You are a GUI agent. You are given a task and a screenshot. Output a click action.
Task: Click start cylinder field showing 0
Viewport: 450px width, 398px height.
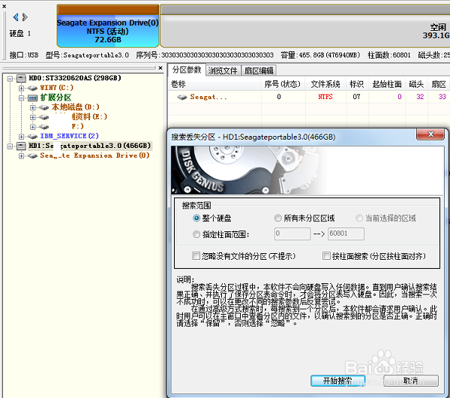(292, 234)
